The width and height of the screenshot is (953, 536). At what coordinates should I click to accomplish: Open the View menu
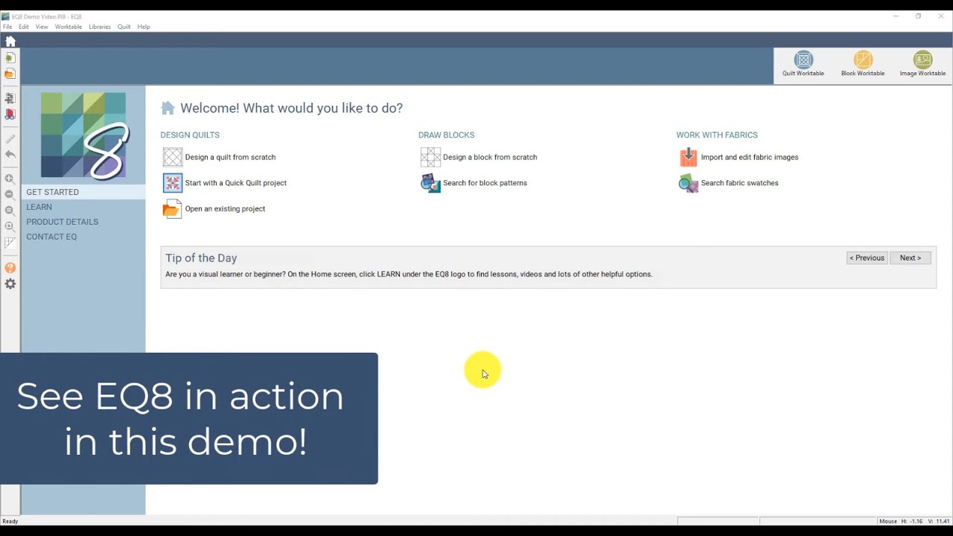[42, 27]
